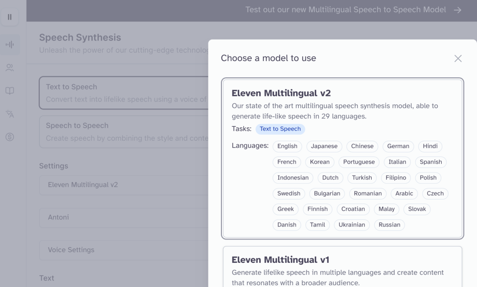Viewport: 477px width, 287px height.
Task: Click the Danish language chip
Action: tap(287, 225)
